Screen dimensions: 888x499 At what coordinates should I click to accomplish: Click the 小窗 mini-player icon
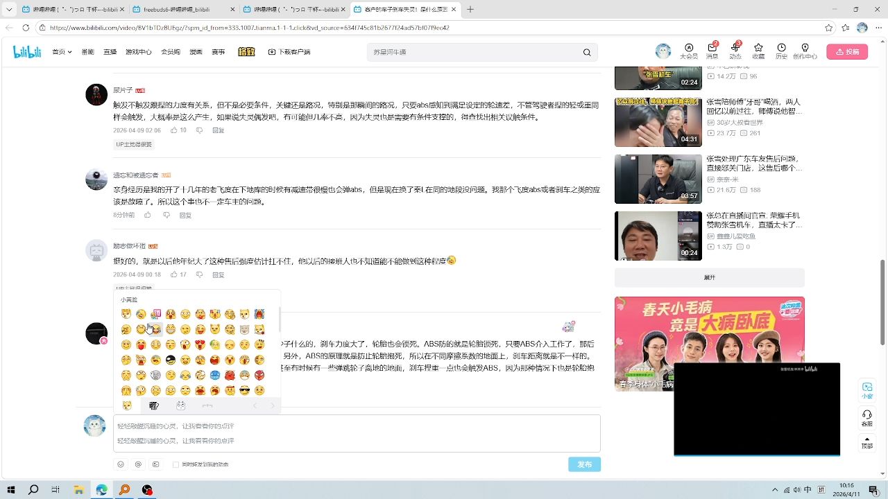pos(867,391)
